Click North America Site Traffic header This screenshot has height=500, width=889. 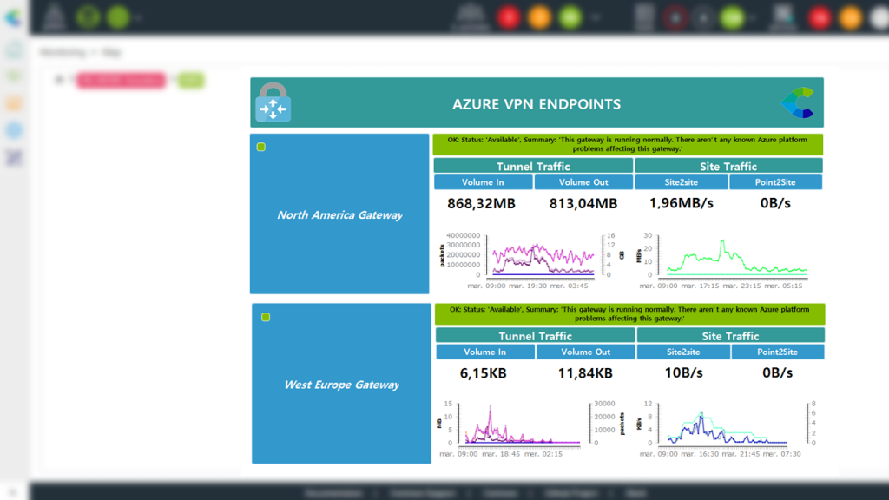pyautogui.click(x=728, y=166)
